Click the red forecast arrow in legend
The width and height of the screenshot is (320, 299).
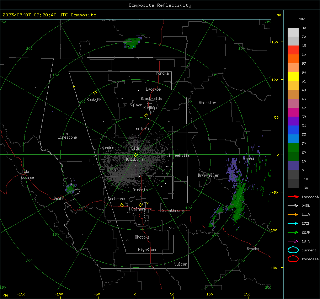[x=293, y=197]
